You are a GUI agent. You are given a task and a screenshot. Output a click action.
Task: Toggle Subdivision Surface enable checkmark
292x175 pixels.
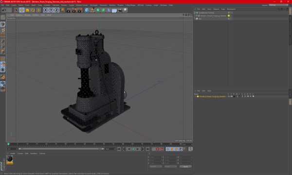tap(232, 13)
